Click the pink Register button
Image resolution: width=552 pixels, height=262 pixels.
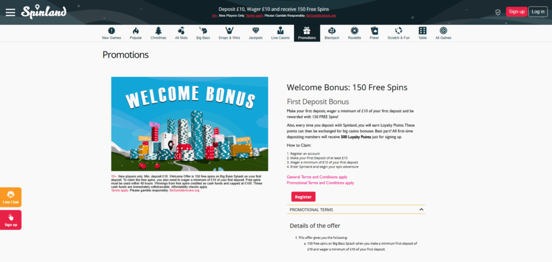pos(303,196)
